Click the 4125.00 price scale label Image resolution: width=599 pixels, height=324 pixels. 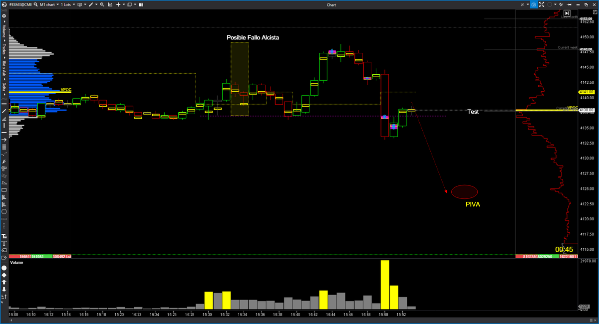click(x=587, y=188)
